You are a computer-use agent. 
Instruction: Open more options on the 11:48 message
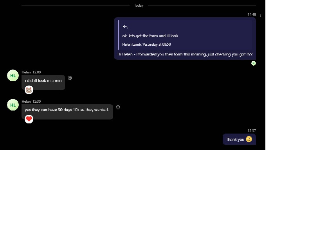coord(261,16)
